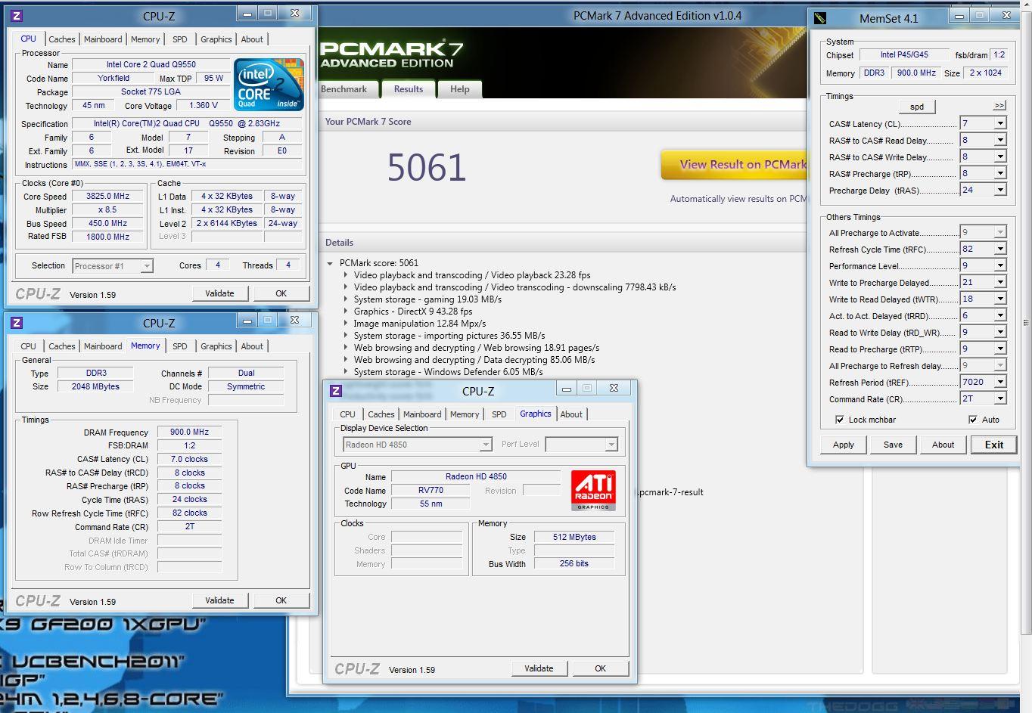
Task: Open the Precharge Delay (tRAS) dropdown
Action: (x=1000, y=190)
